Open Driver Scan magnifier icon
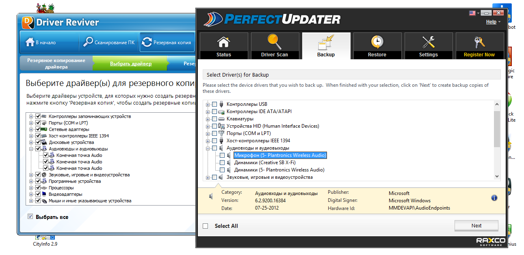This screenshot has width=524, height=255. coord(274,42)
